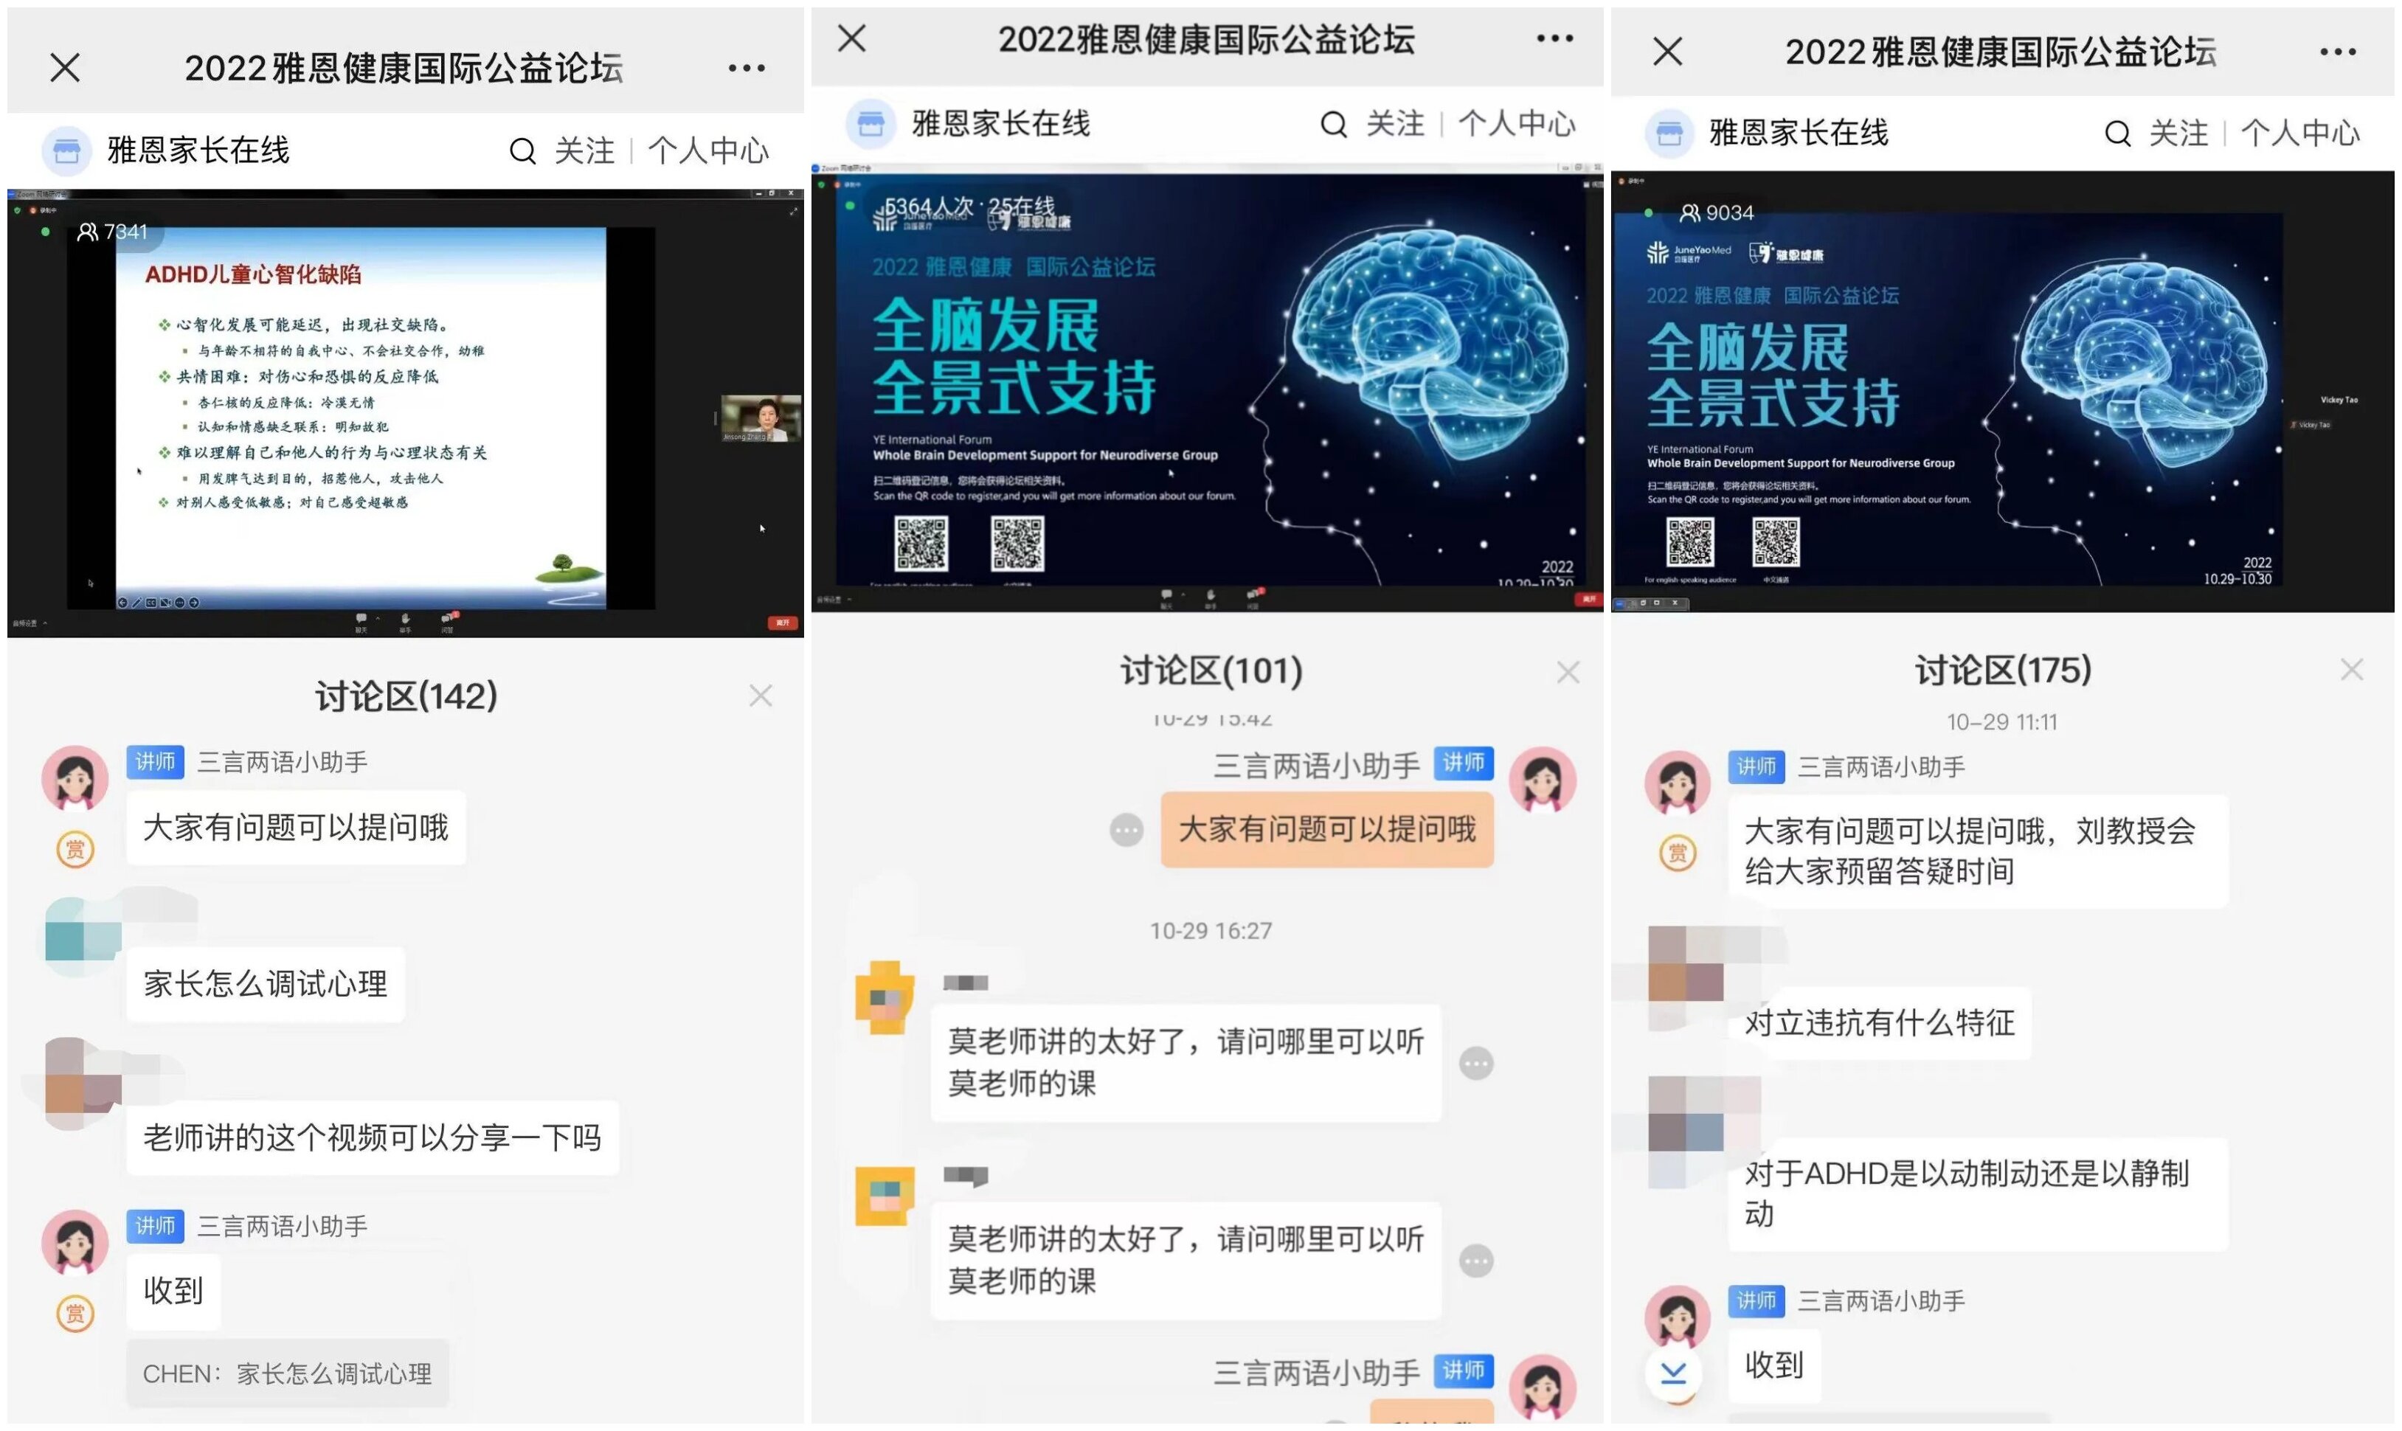Open 个人中心 above the 9034 viewers video
The width and height of the screenshot is (2402, 1431).
[2301, 133]
